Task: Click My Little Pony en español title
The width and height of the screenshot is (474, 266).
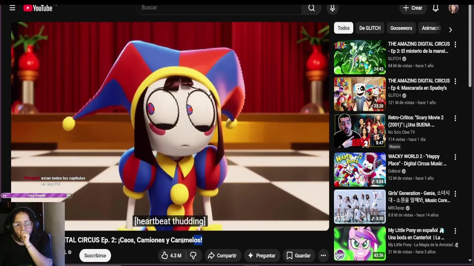Action: 416,234
